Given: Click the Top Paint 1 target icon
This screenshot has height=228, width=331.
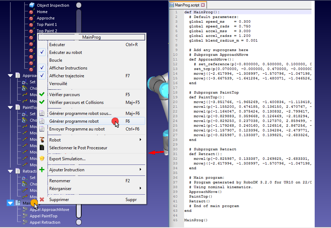Looking at the screenshot, I should tap(32, 24).
